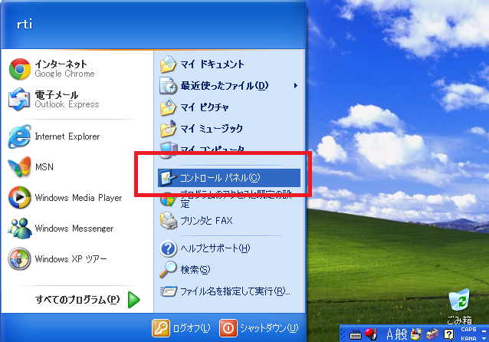Launch the Windows Media Player icon

coord(20,198)
